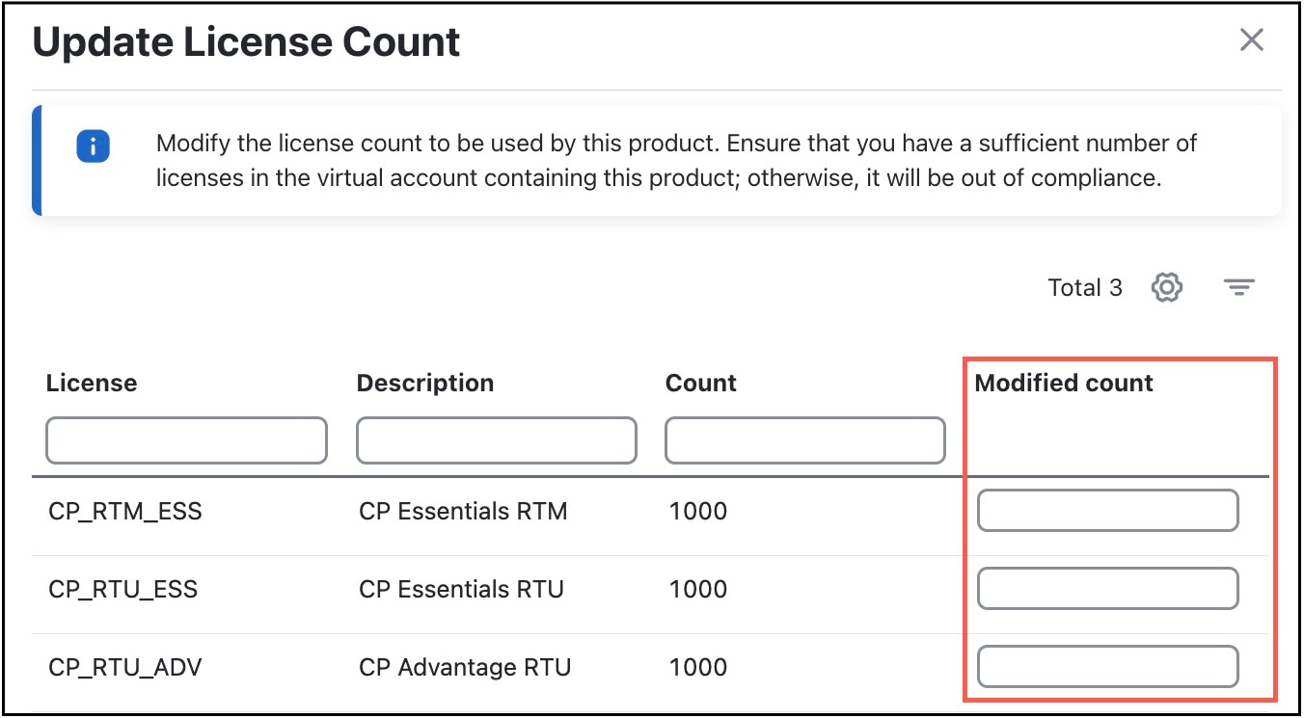Select the CP_RTM_ESS license cell
Screen dimensions: 1304x718
coord(125,511)
